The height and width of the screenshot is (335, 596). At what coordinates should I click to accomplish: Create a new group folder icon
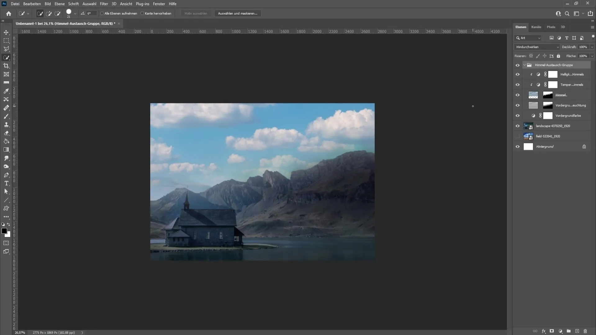569,331
